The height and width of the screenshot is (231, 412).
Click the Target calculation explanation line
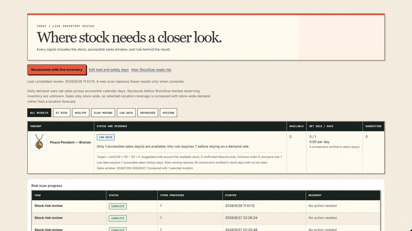189,157
